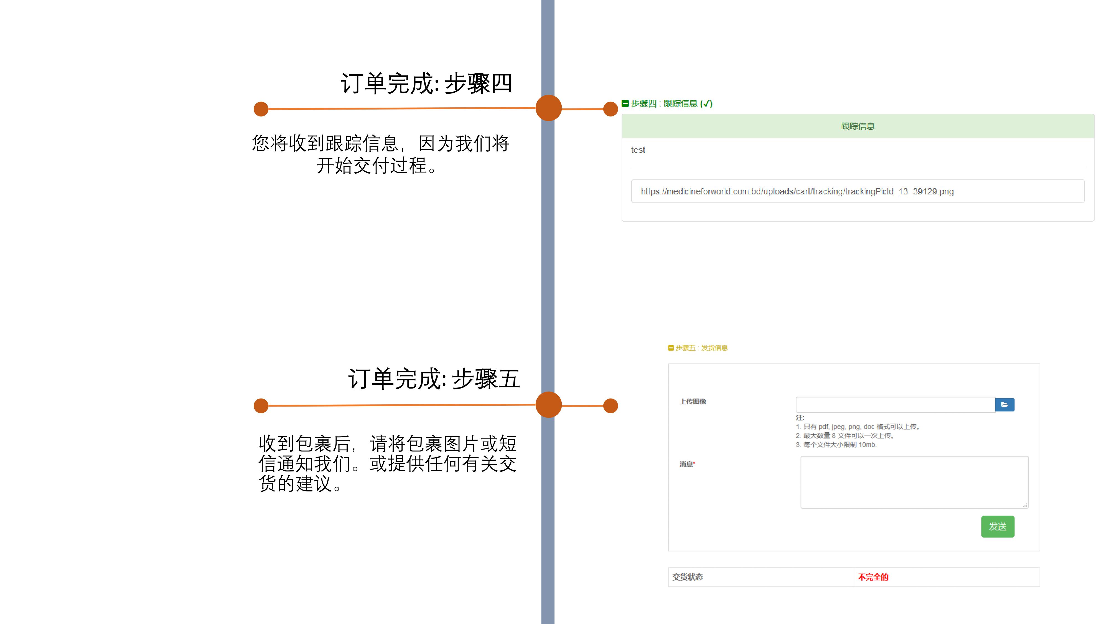Click the 步骤五 : 发货信息 heading
This screenshot has height=624, width=1109.
tap(701, 348)
